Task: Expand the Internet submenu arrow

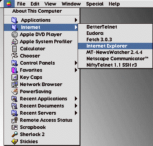Action: 76,27
